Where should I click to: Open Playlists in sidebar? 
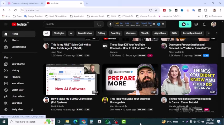click(19, 77)
